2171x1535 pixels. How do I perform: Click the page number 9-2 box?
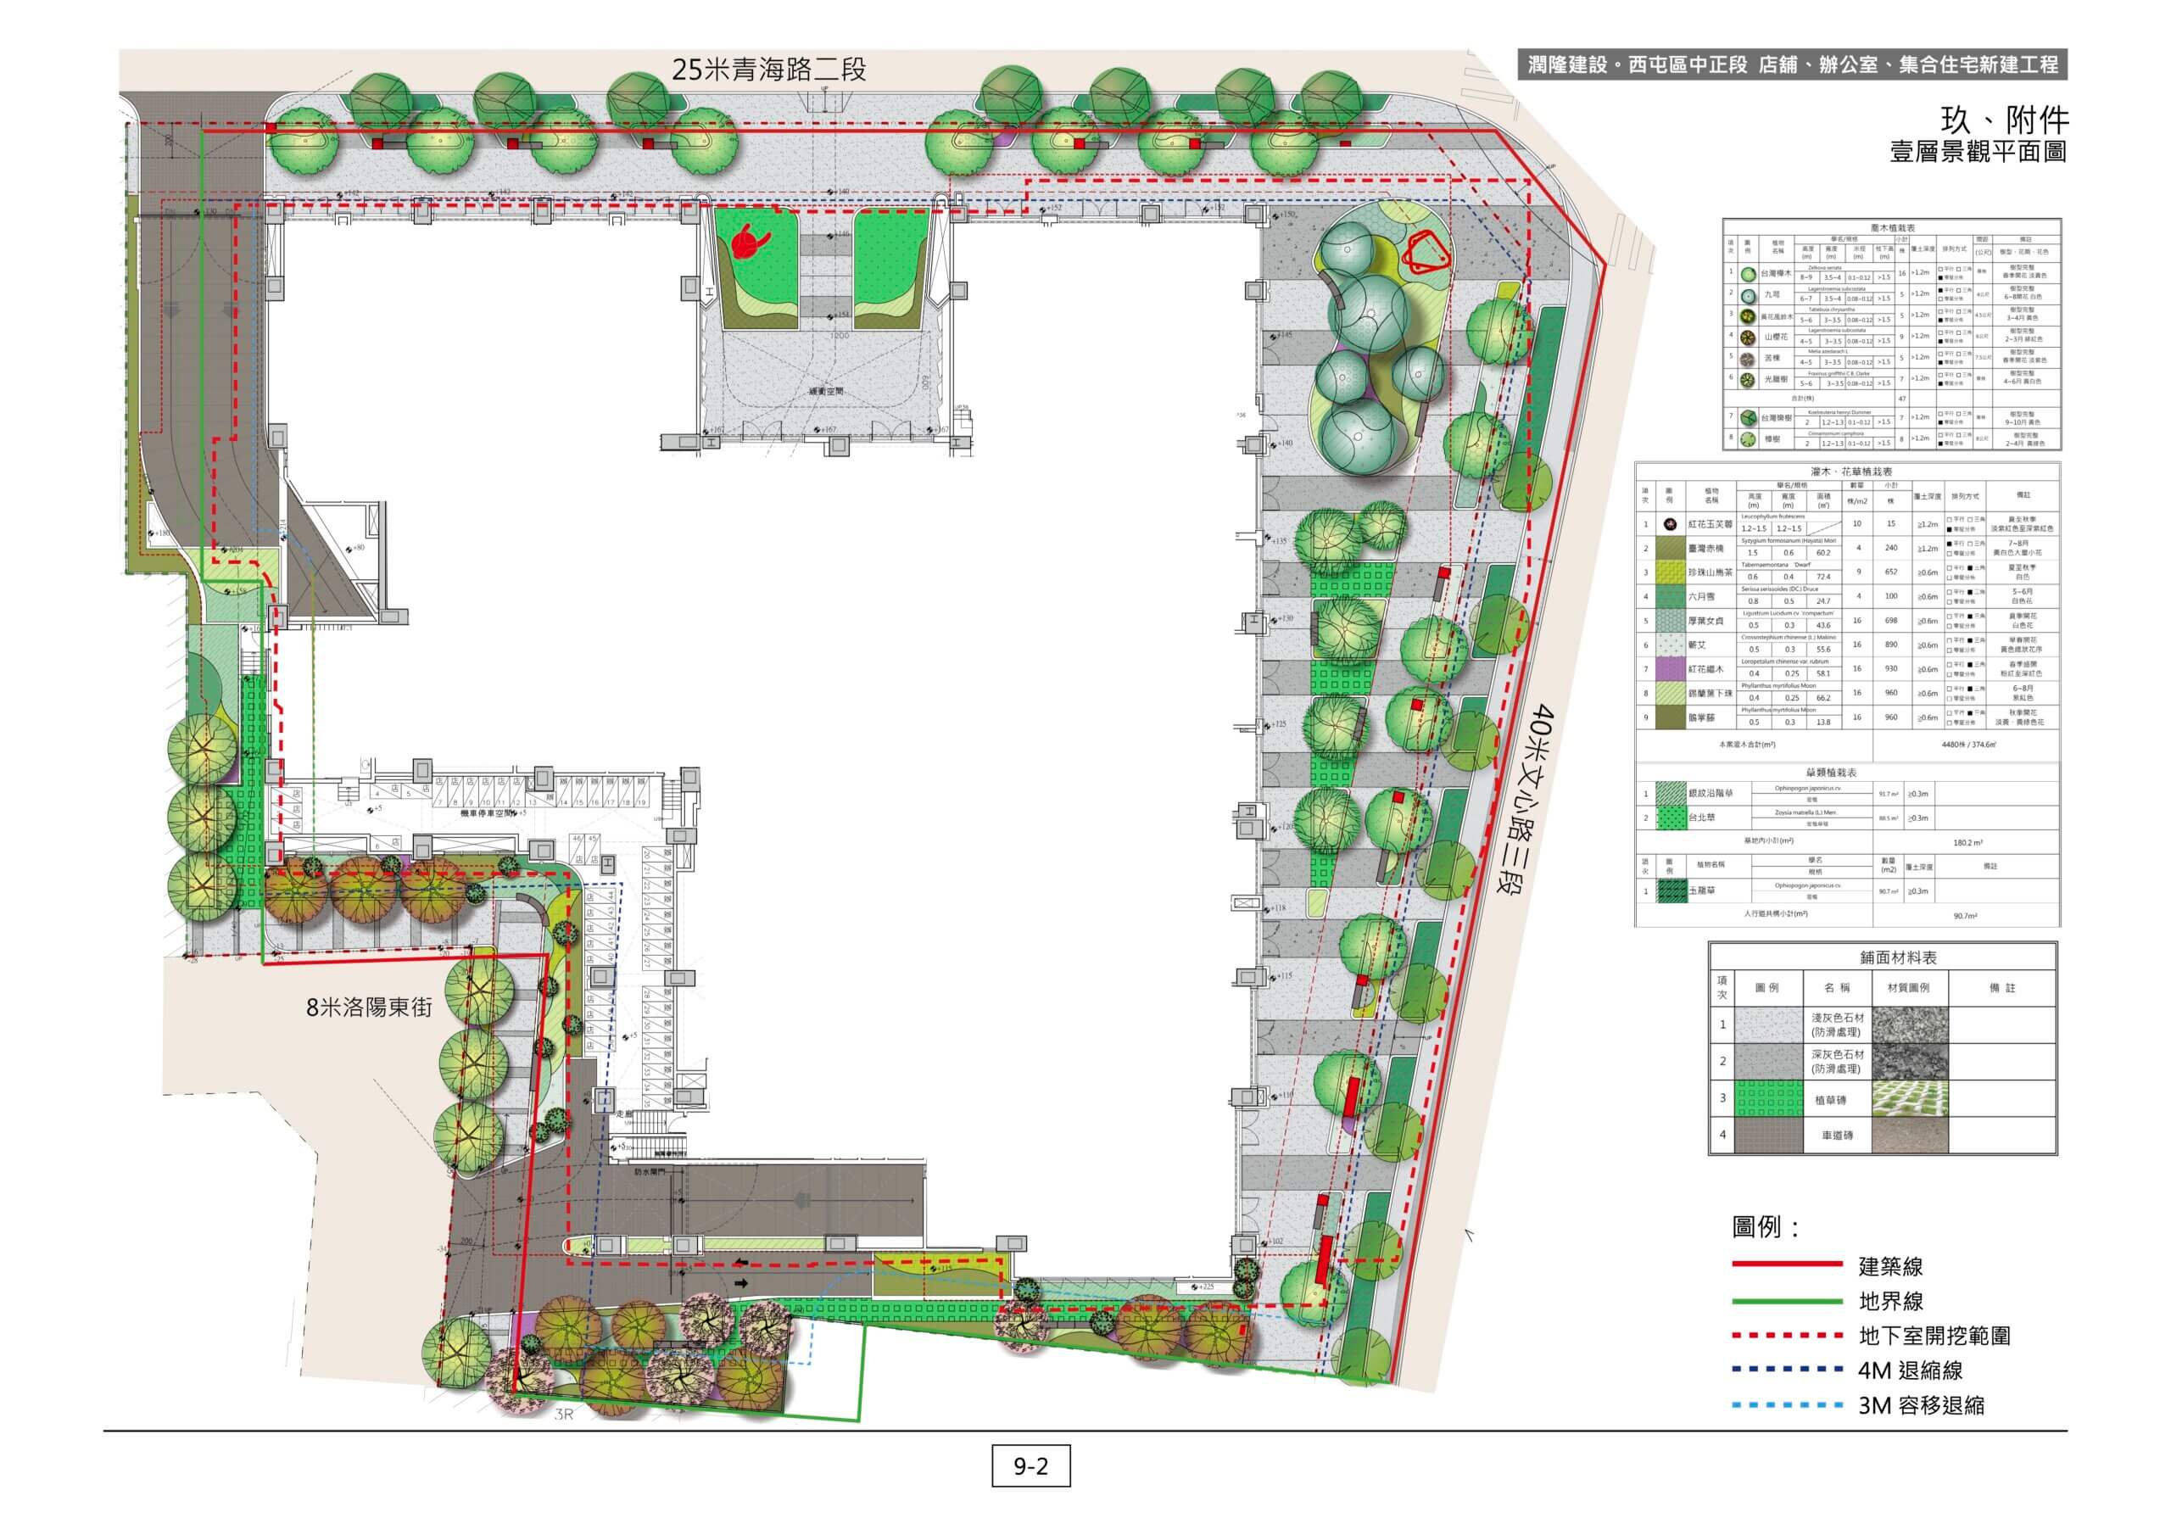pyautogui.click(x=1030, y=1466)
